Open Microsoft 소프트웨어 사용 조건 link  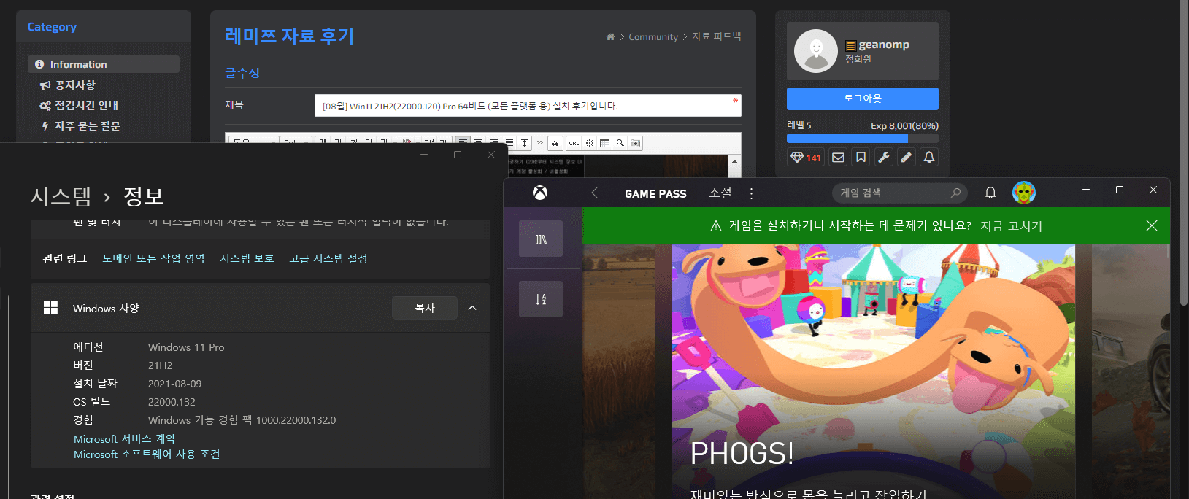(147, 454)
